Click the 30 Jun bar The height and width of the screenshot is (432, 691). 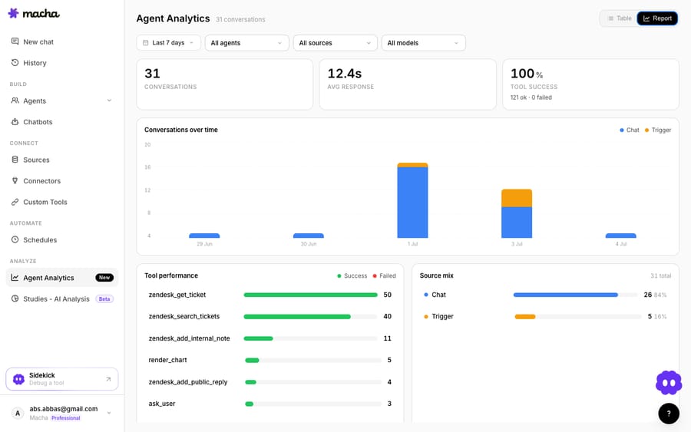pyautogui.click(x=309, y=236)
